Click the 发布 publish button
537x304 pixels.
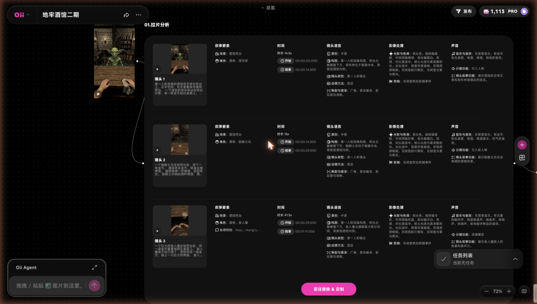coord(464,11)
